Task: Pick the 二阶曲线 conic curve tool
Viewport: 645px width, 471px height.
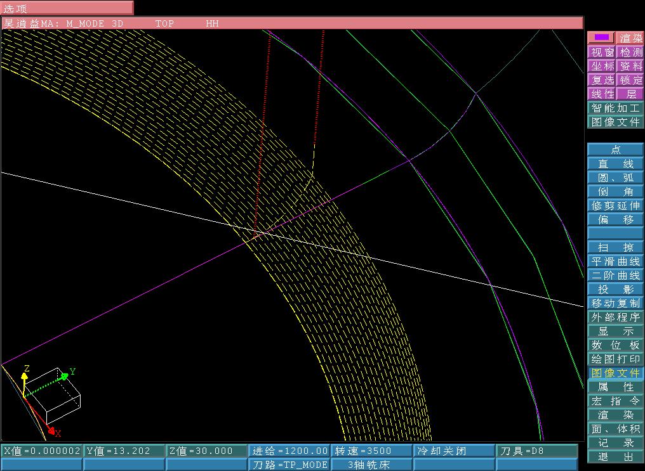Action: point(615,275)
